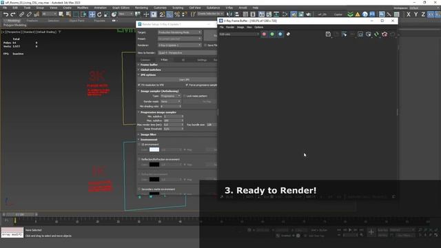The height and width of the screenshot is (248, 441).
Task: Toggle the Force progressive sampling checkbox
Action: pos(187,85)
